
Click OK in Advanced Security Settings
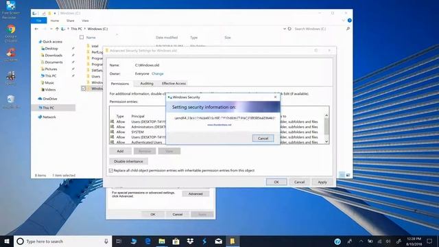[x=276, y=182]
